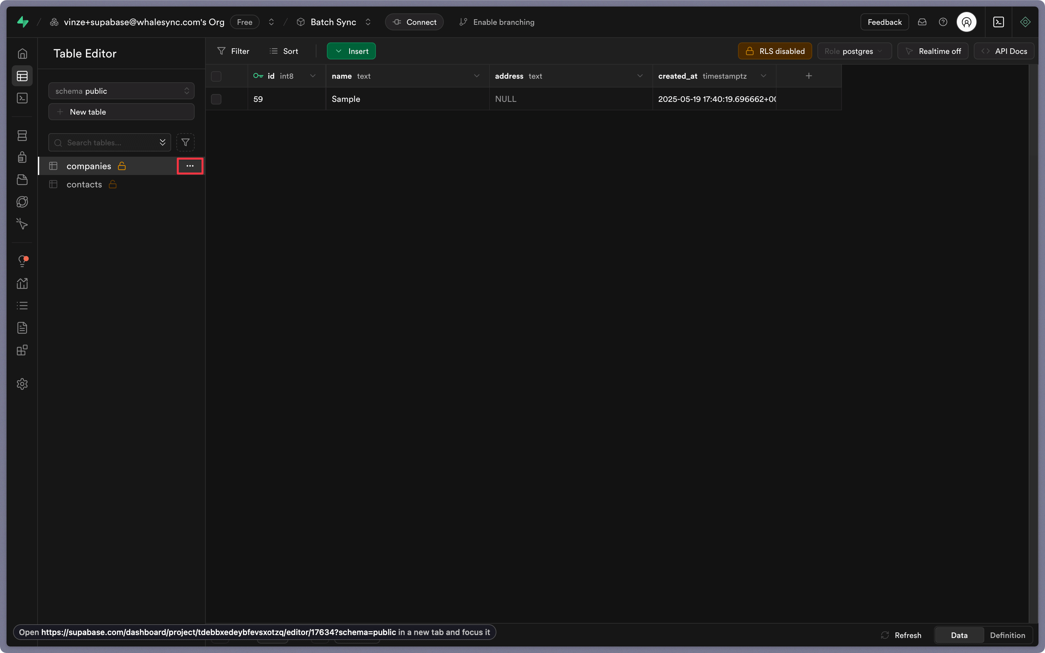Open the companies table options menu
The image size is (1045, 653).
(x=190, y=166)
